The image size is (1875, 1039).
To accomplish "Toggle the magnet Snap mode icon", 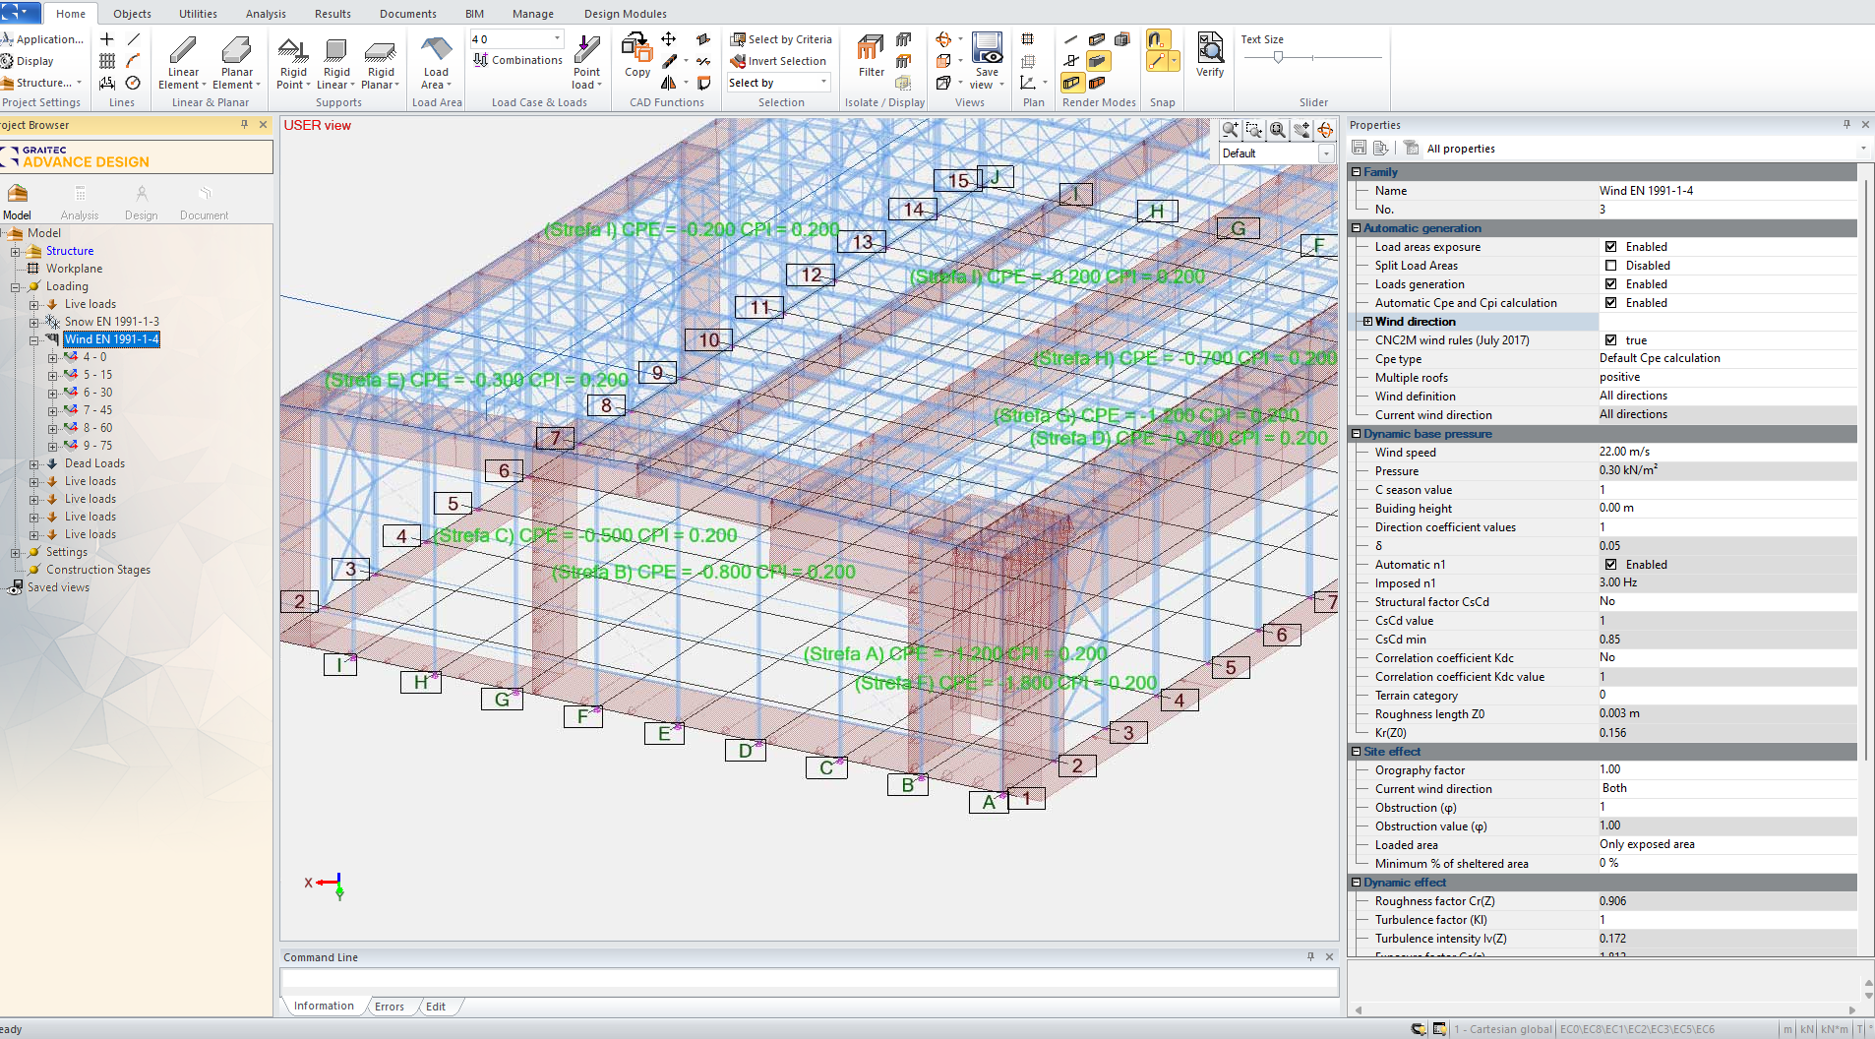I will [1157, 39].
